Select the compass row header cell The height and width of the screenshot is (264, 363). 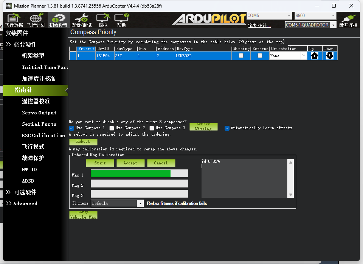coord(73,56)
